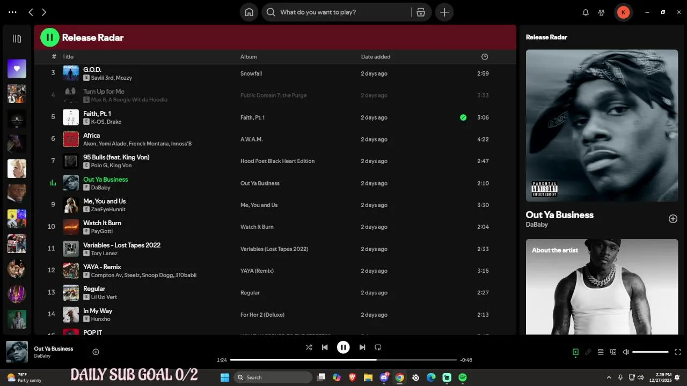Open the user profile avatar menu
The height and width of the screenshot is (386, 687).
(x=623, y=12)
